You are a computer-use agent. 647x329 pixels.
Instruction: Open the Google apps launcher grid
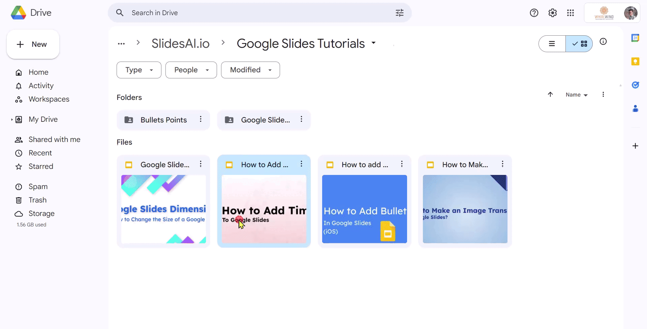[571, 12]
